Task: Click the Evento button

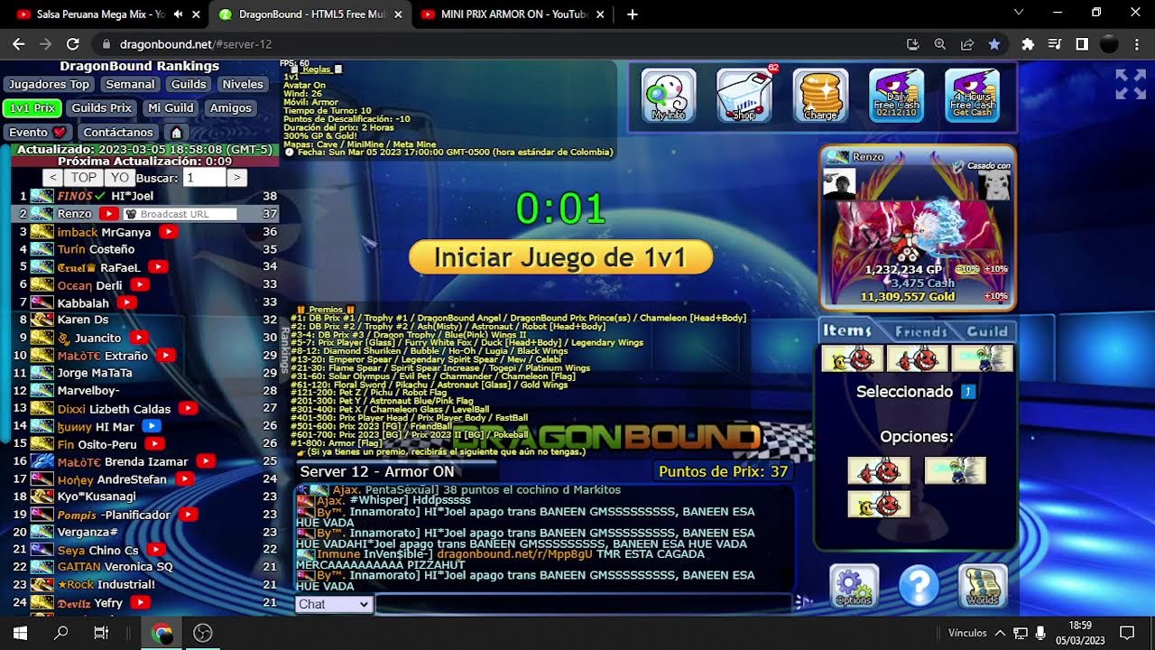Action: pyautogui.click(x=38, y=132)
